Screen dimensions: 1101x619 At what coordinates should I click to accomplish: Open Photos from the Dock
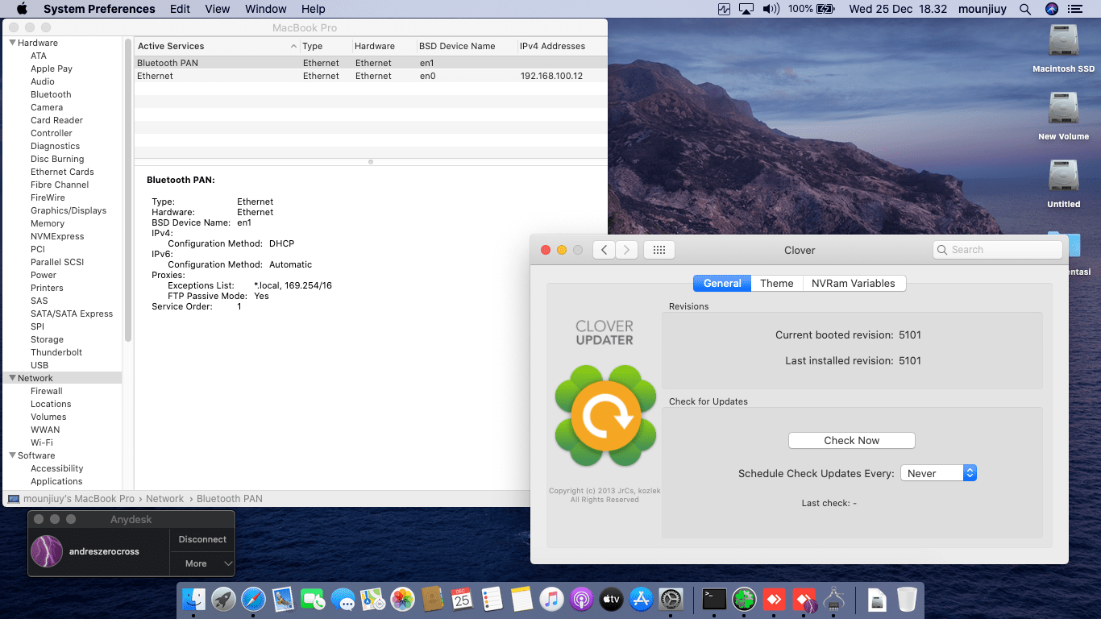pos(402,599)
